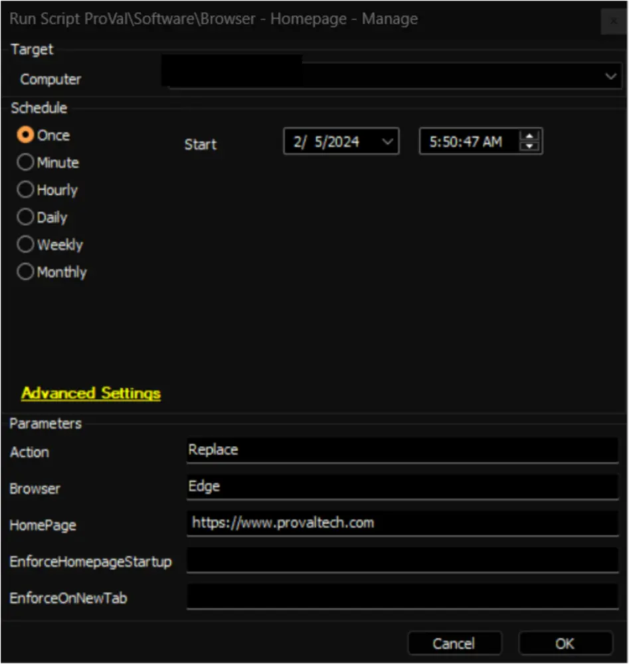Decrease the start time with down arrow
The image size is (629, 664).
click(529, 147)
